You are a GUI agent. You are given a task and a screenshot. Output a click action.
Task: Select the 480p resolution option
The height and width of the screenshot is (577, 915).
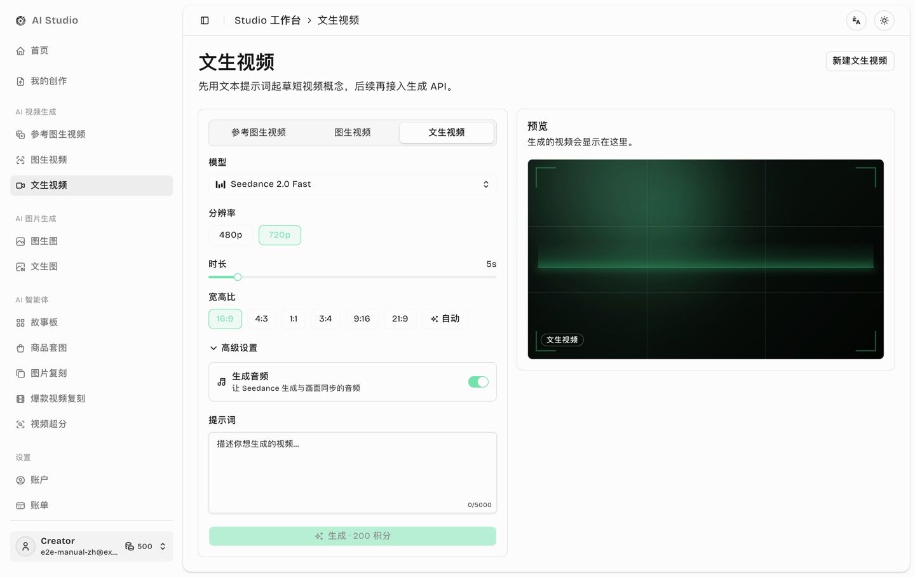click(x=231, y=235)
